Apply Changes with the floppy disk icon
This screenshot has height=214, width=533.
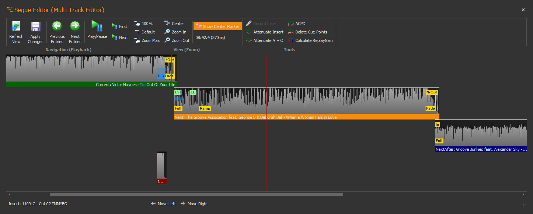35,27
